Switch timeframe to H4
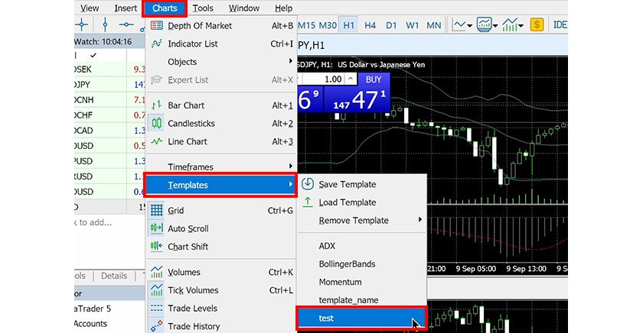This screenshot has width=643, height=333. click(x=370, y=25)
